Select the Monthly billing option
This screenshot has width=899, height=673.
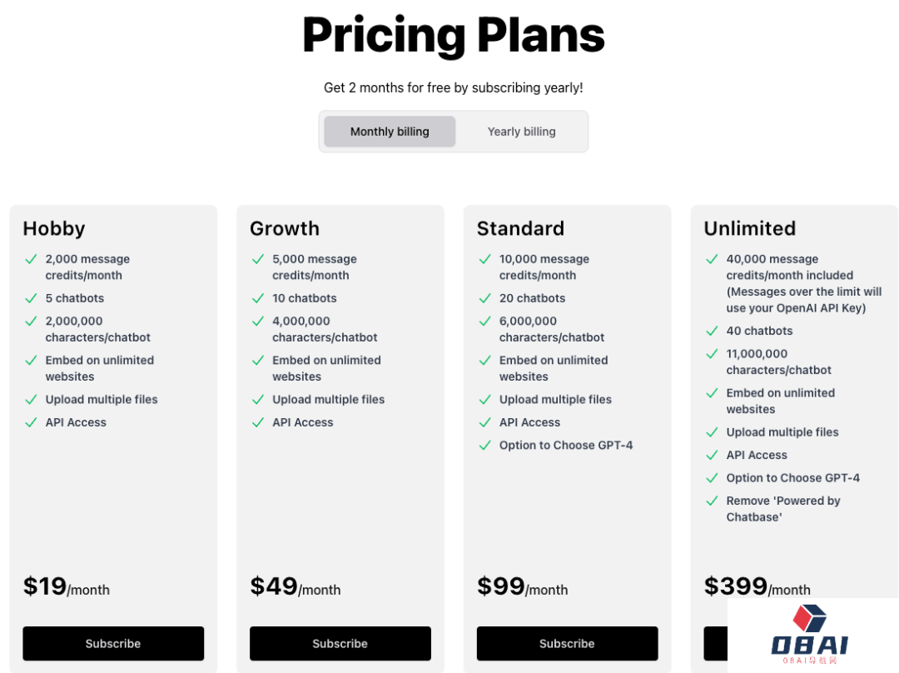coord(390,132)
